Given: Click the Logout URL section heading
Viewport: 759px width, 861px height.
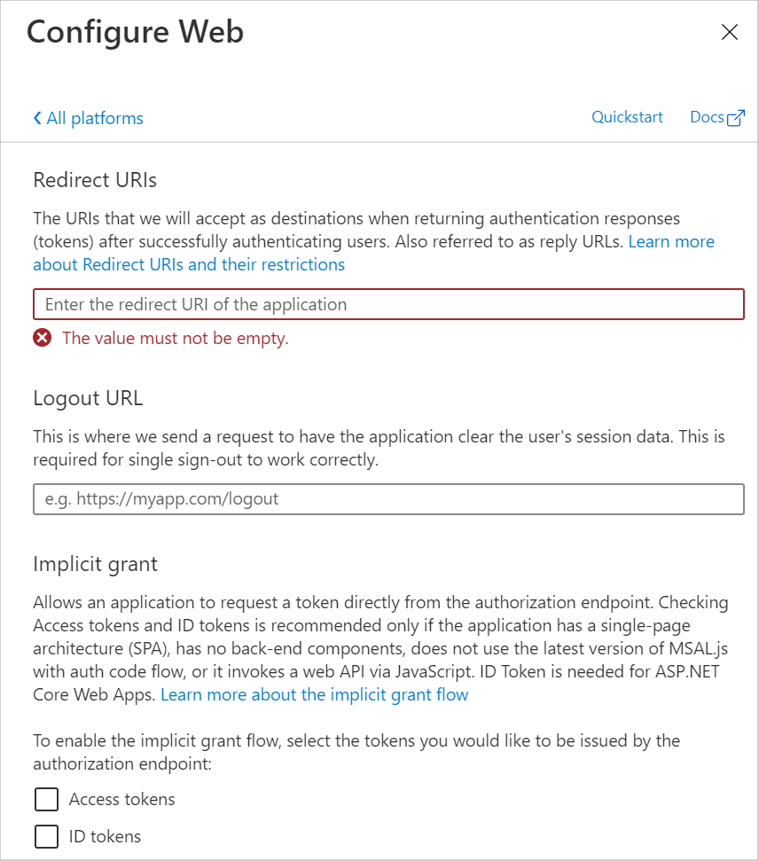Looking at the screenshot, I should (88, 398).
